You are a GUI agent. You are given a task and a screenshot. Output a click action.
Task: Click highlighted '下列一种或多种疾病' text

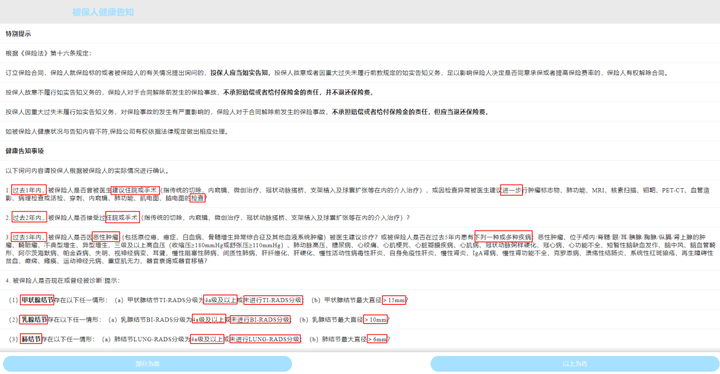coord(503,237)
